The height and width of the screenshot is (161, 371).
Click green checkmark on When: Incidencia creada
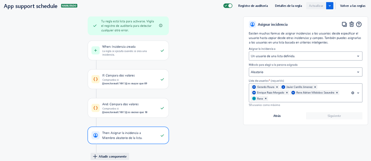[162, 50]
